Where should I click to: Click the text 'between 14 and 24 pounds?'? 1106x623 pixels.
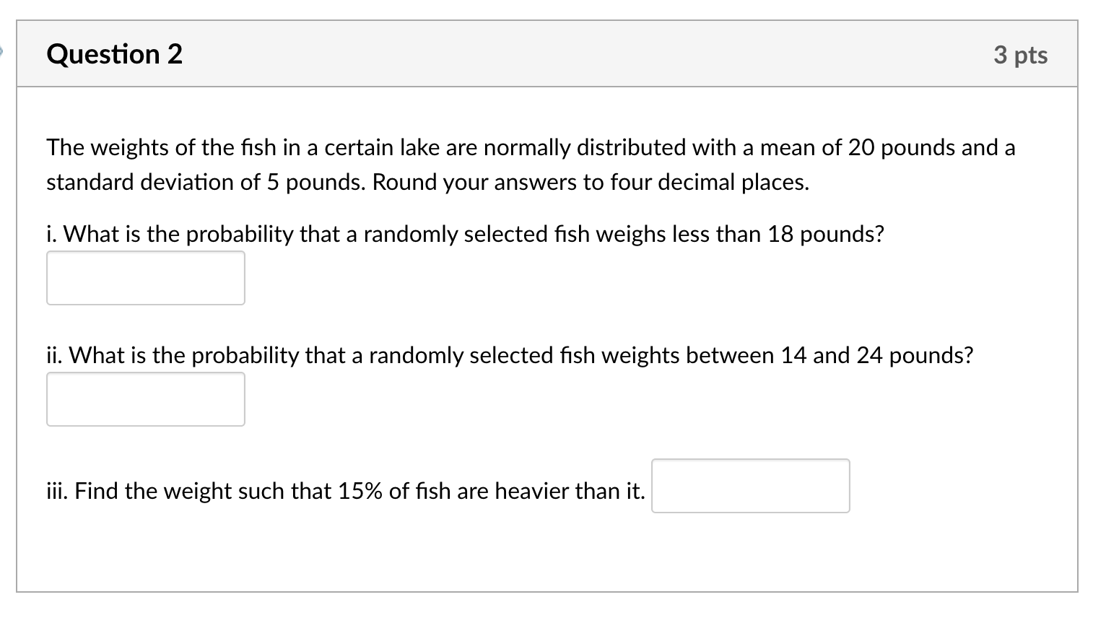829,355
